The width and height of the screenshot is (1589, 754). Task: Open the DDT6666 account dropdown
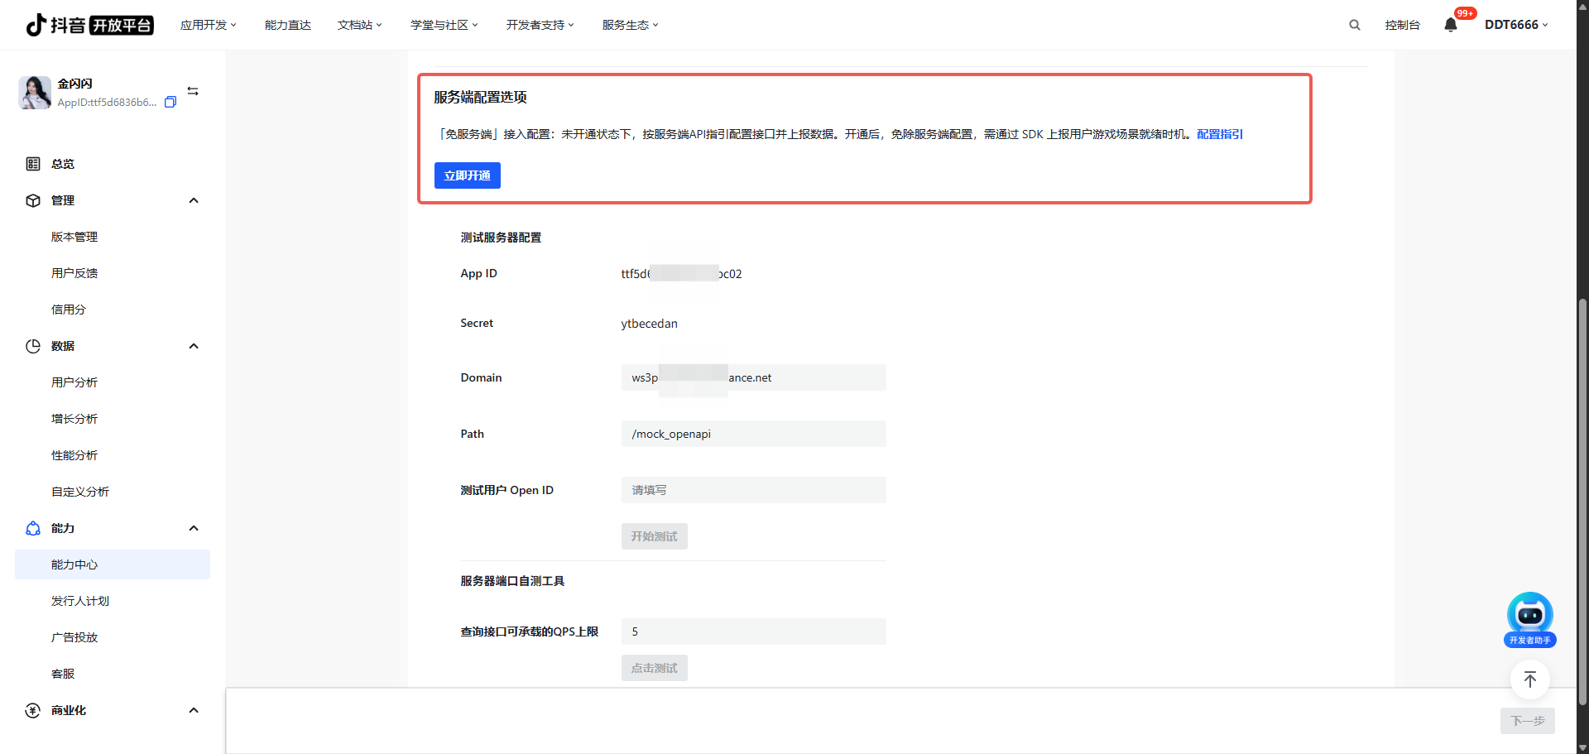[1515, 25]
